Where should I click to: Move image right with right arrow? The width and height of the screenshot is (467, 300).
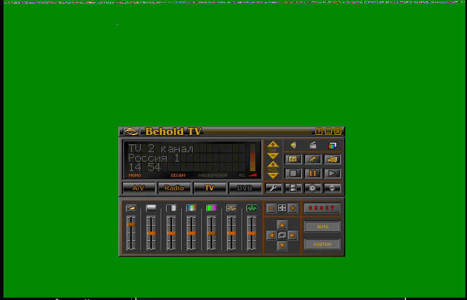tap(293, 235)
